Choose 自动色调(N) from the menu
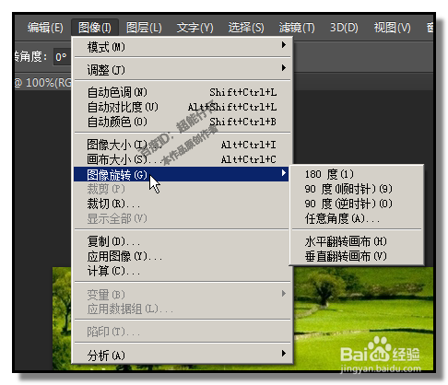 coord(182,92)
